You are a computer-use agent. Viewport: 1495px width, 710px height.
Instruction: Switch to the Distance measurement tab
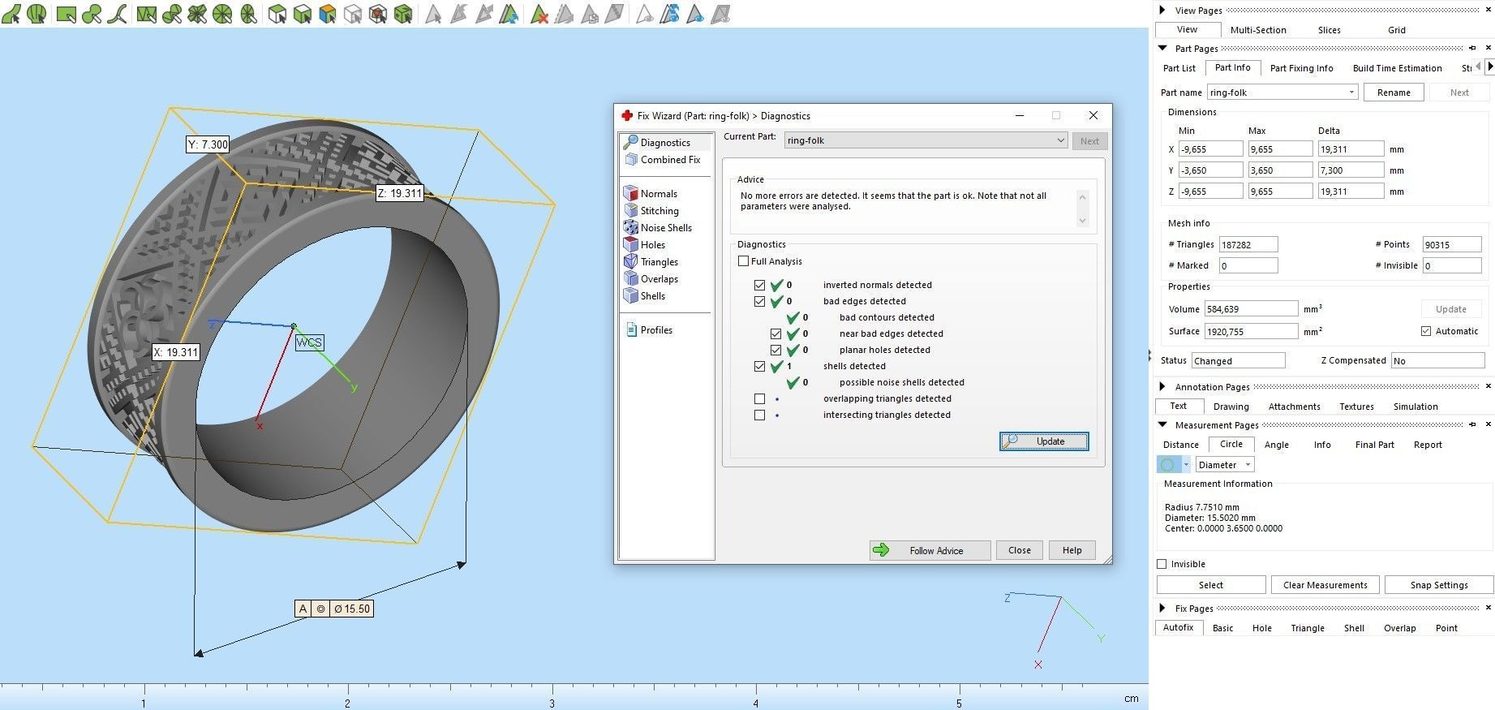(1180, 445)
